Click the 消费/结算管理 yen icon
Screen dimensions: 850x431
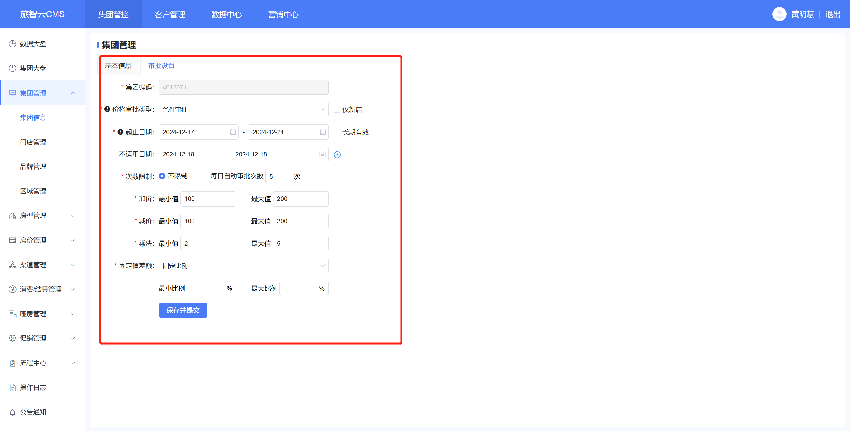click(x=12, y=289)
